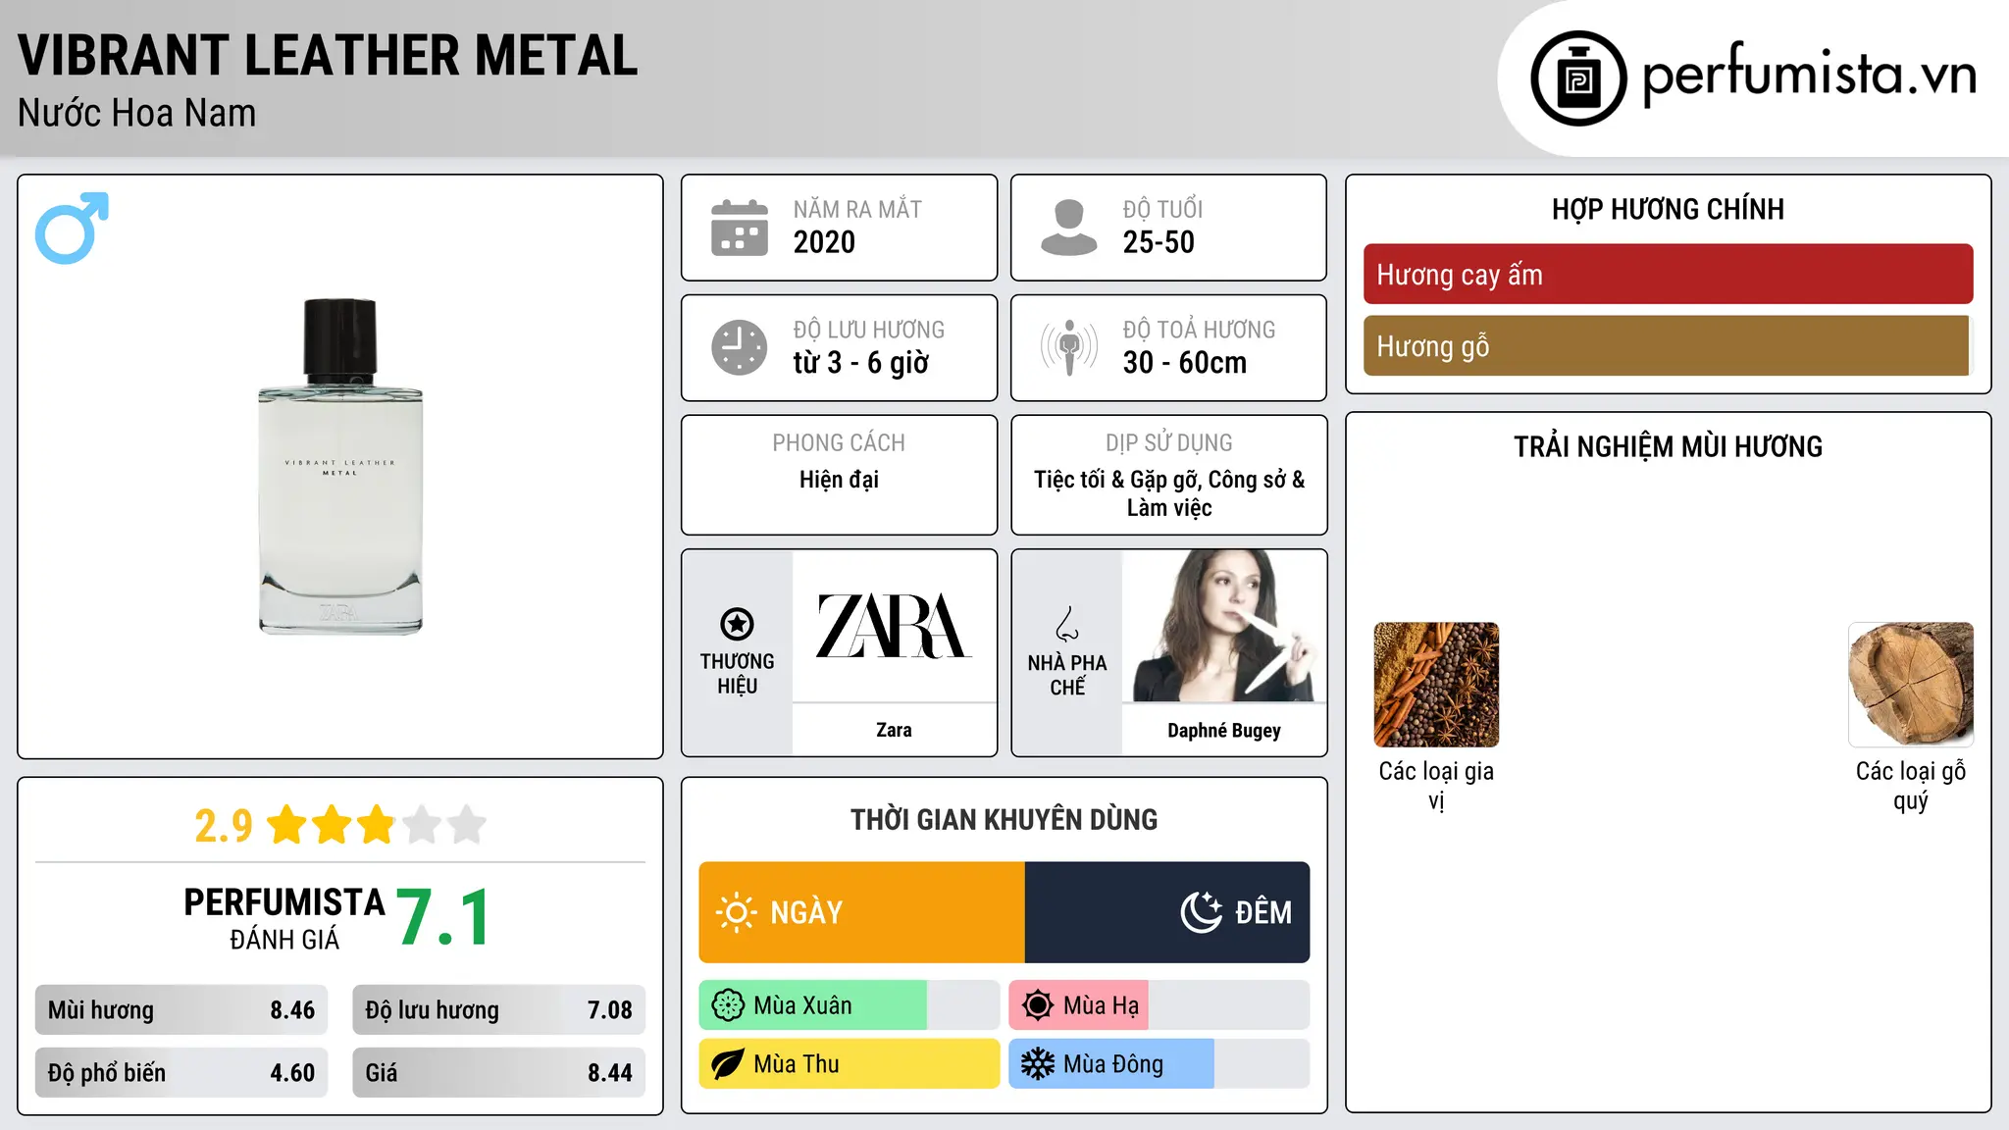Click the star badge icon above Thương hiệu
The height and width of the screenshot is (1130, 2009).
(x=737, y=623)
